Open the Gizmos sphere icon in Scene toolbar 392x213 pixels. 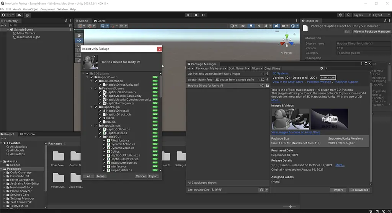coord(293,26)
